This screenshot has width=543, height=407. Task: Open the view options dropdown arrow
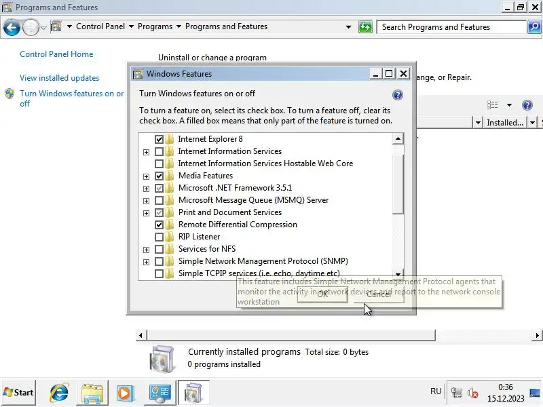tap(509, 105)
